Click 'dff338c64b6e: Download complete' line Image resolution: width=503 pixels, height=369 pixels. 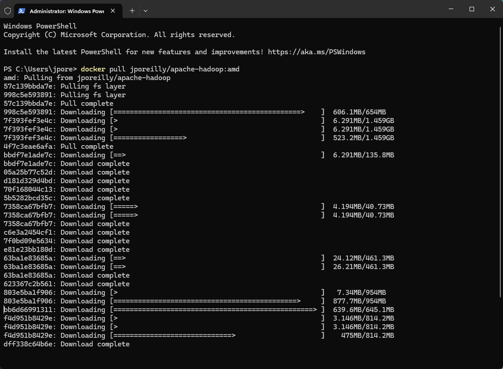66,344
